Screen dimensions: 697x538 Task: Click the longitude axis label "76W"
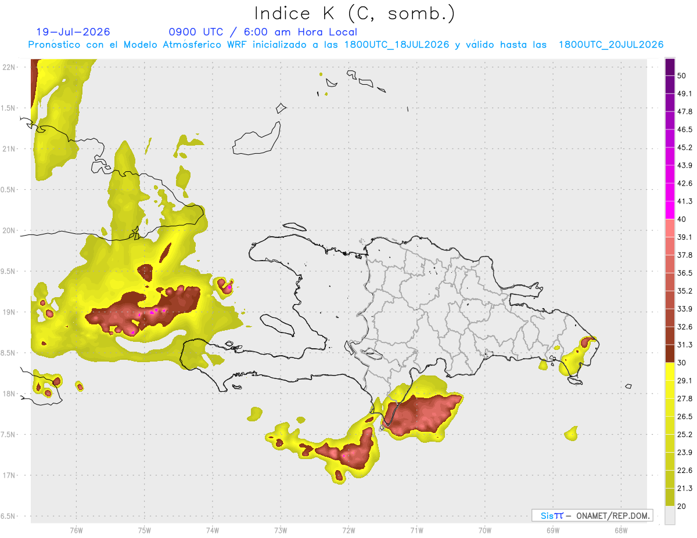click(x=76, y=530)
